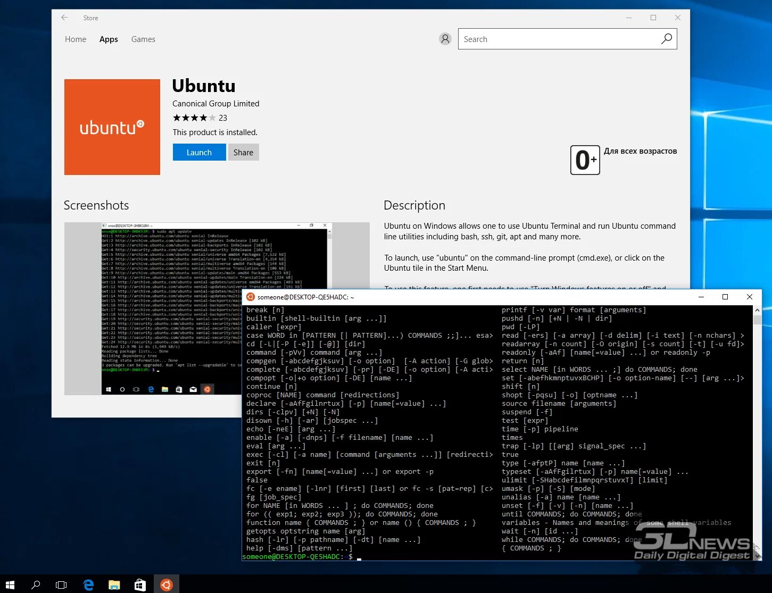772x593 pixels.
Task: Open Task View from taskbar
Action: pyautogui.click(x=61, y=585)
